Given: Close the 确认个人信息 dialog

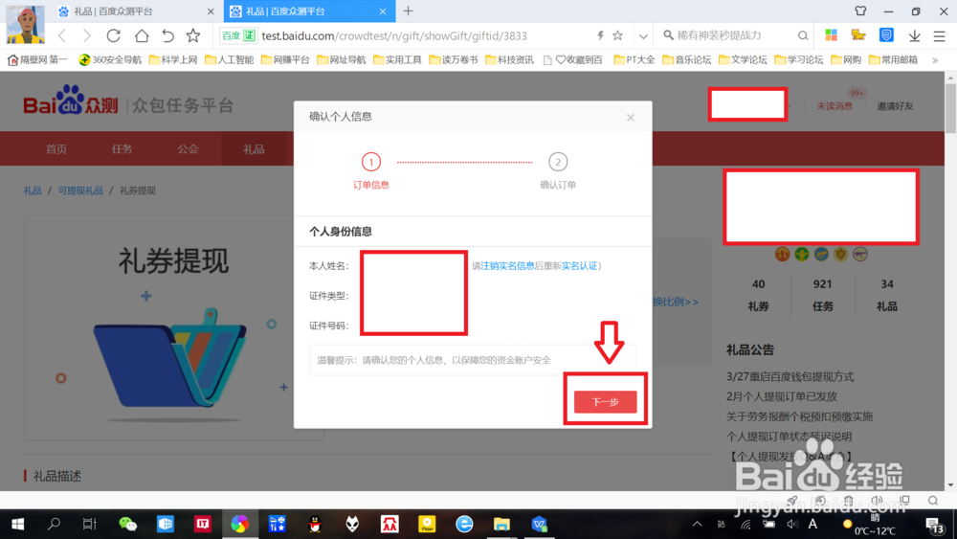Looking at the screenshot, I should point(631,117).
